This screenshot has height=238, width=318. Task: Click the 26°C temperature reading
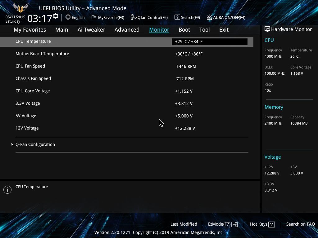point(294,56)
